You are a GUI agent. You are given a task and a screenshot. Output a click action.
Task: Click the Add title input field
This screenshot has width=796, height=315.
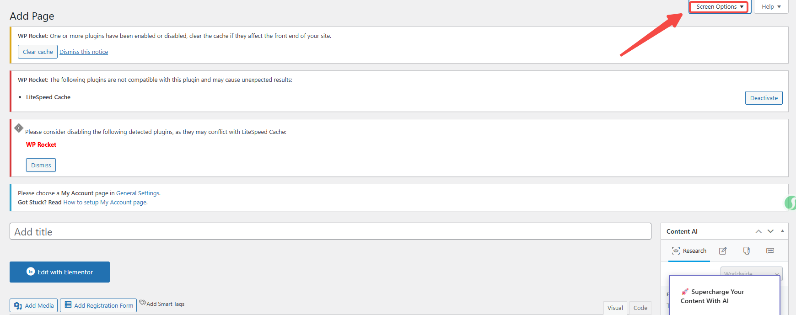point(330,232)
